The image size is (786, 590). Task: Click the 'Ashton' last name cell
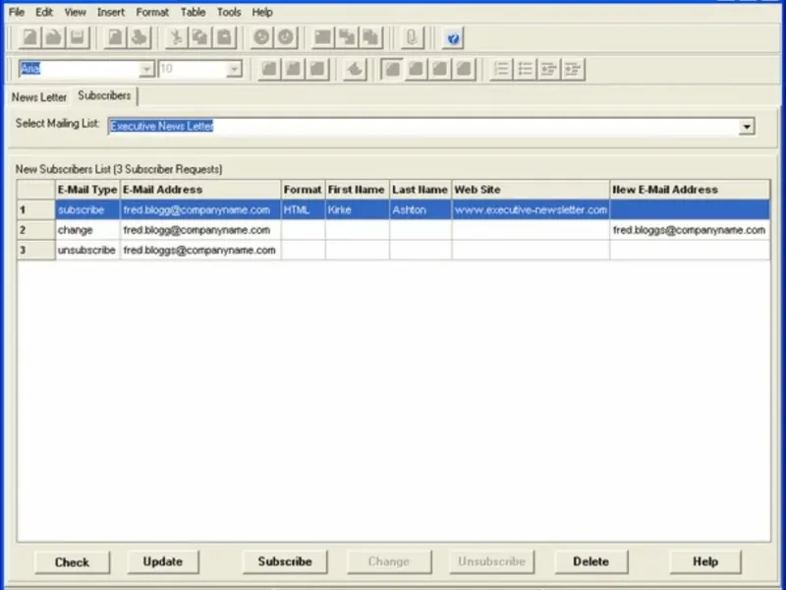click(x=421, y=209)
